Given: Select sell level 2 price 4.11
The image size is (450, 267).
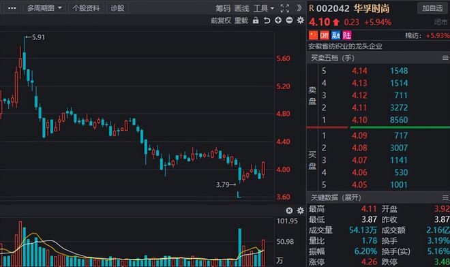Looking at the screenshot, I should tap(359, 108).
